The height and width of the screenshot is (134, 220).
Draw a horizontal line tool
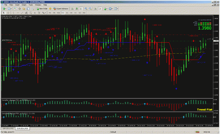18,13
